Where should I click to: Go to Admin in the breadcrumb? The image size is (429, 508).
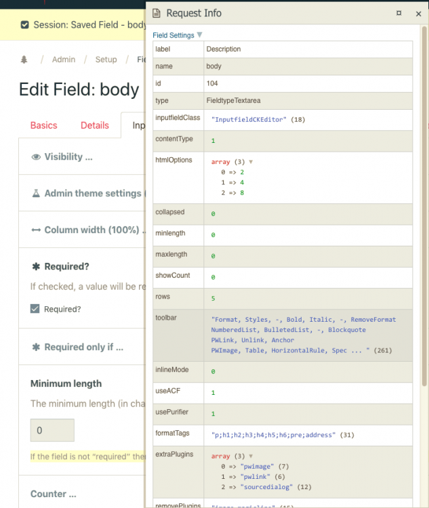(64, 60)
